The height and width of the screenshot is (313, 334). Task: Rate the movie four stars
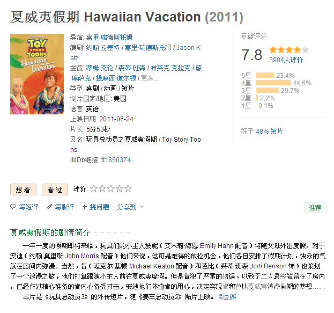pyautogui.click(x=119, y=188)
